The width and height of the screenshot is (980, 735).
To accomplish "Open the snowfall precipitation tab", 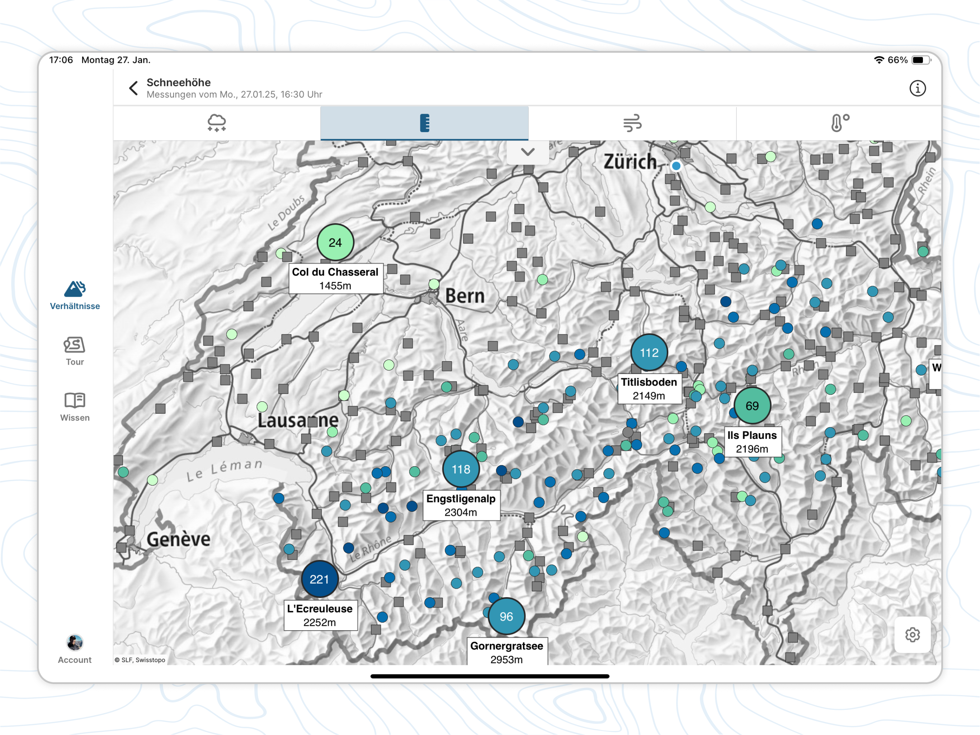I will pyautogui.click(x=217, y=123).
